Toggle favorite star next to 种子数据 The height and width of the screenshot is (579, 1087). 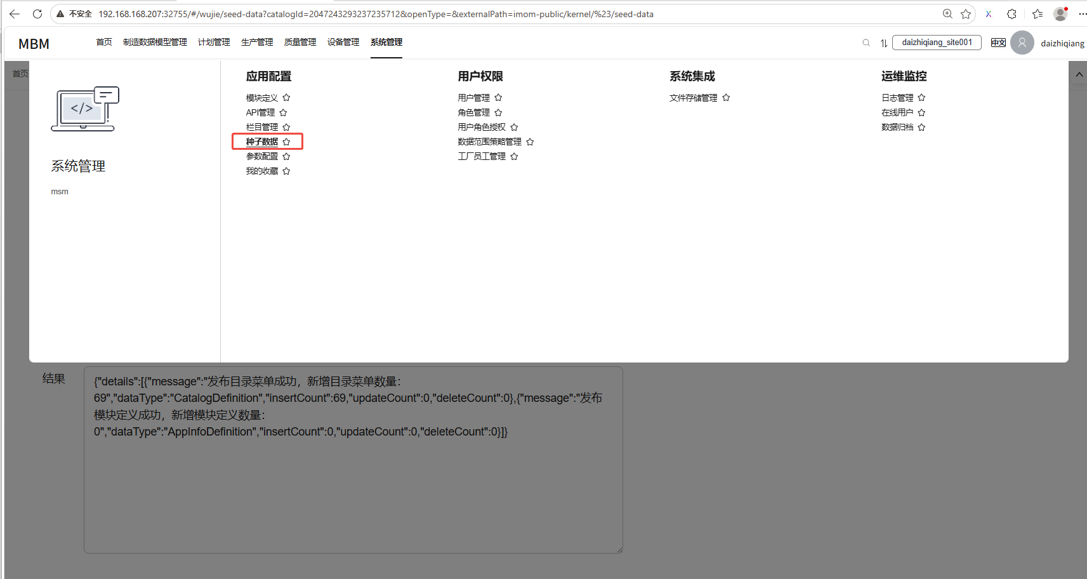pos(286,142)
